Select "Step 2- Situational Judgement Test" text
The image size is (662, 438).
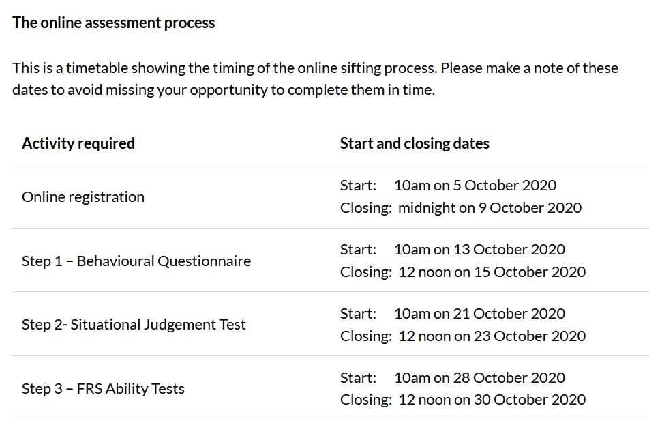(x=134, y=325)
